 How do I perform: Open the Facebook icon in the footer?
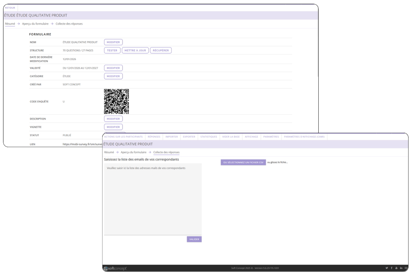click(x=391, y=268)
